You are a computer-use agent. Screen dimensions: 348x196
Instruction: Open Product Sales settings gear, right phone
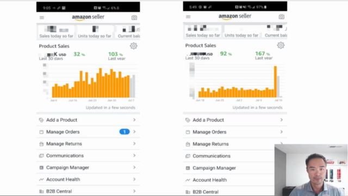[281, 45]
